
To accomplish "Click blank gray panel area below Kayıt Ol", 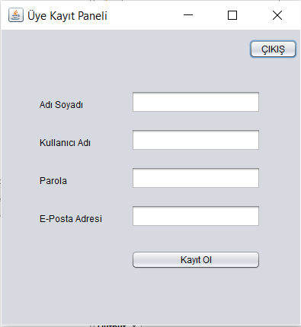I will coord(196,294).
